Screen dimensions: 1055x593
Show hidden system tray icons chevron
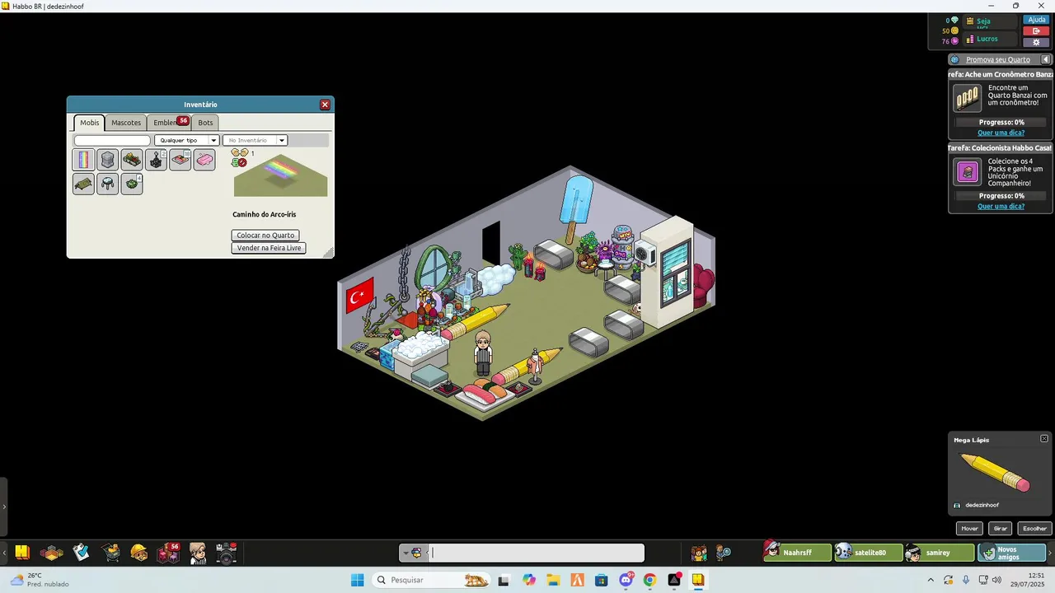pos(931,580)
